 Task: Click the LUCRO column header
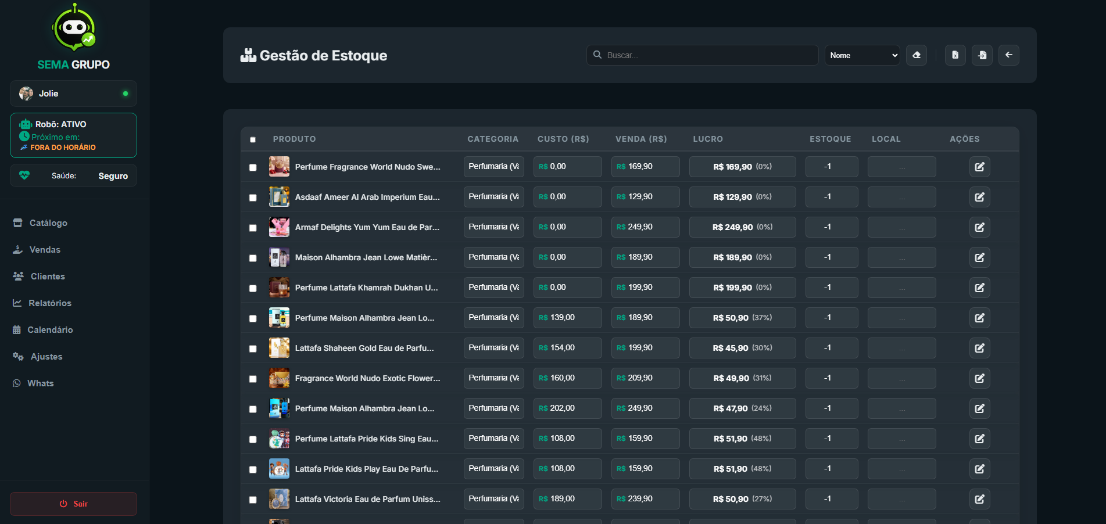point(708,139)
